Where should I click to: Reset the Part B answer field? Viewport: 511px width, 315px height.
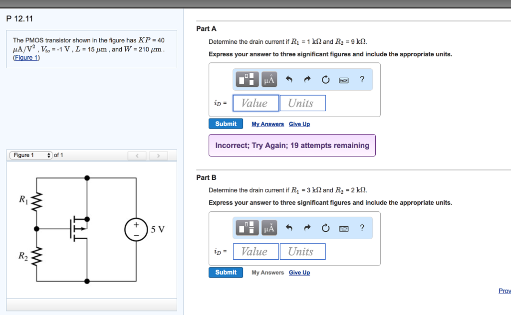point(325,228)
